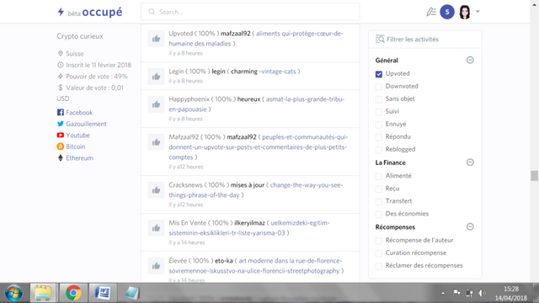
Task: Click the filter activities icon
Action: click(380, 40)
